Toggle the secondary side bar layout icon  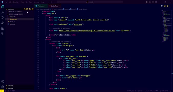coord(153,2)
